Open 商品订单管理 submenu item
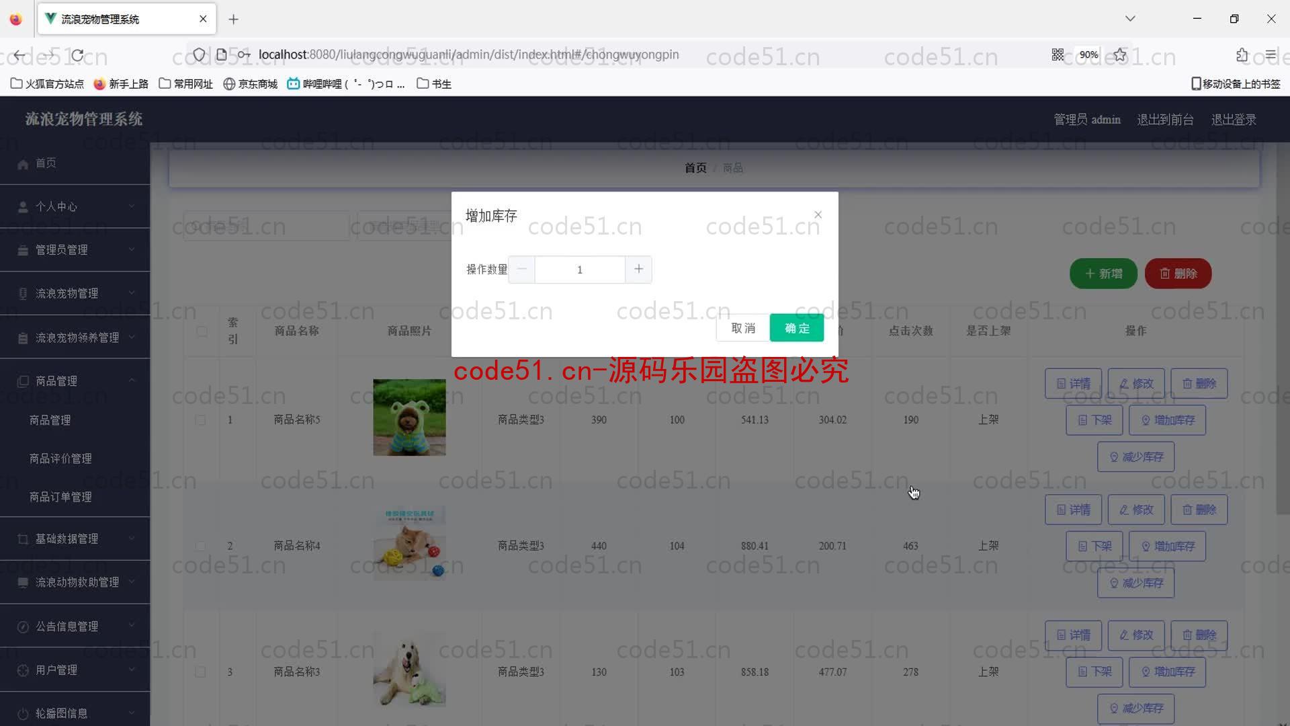The image size is (1290, 726). [60, 497]
